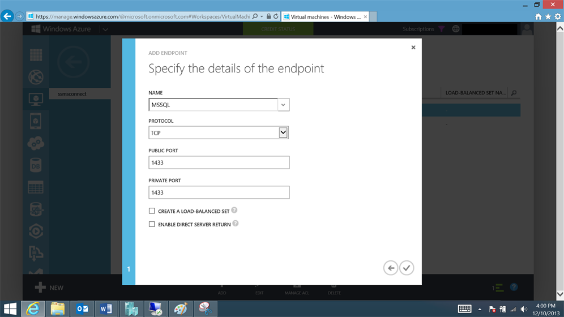Click the large back arrow in navigation pane
Viewport: 564px width, 317px height.
pos(74,62)
